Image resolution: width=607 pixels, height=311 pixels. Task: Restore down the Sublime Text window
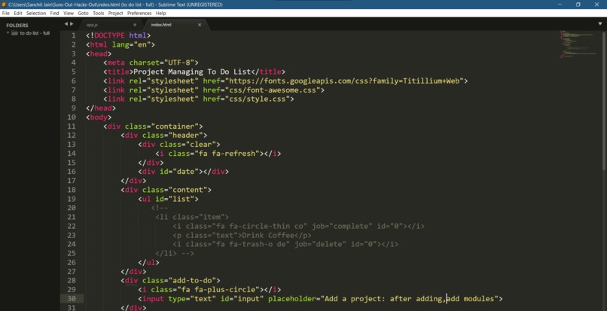pos(578,5)
